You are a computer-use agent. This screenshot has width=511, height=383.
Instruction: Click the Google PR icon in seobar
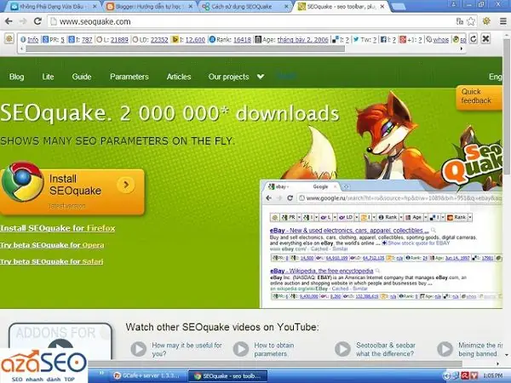[x=46, y=40]
